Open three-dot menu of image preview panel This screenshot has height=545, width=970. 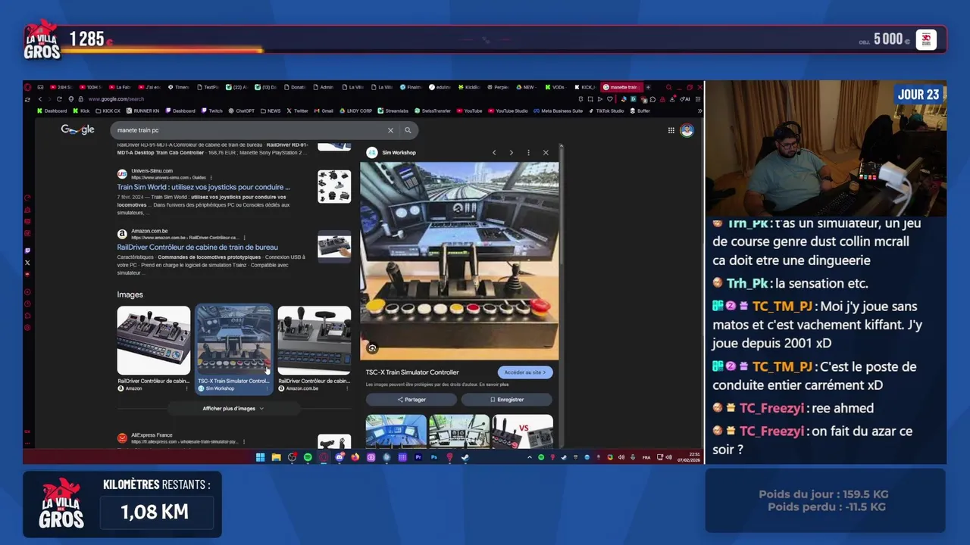[528, 153]
